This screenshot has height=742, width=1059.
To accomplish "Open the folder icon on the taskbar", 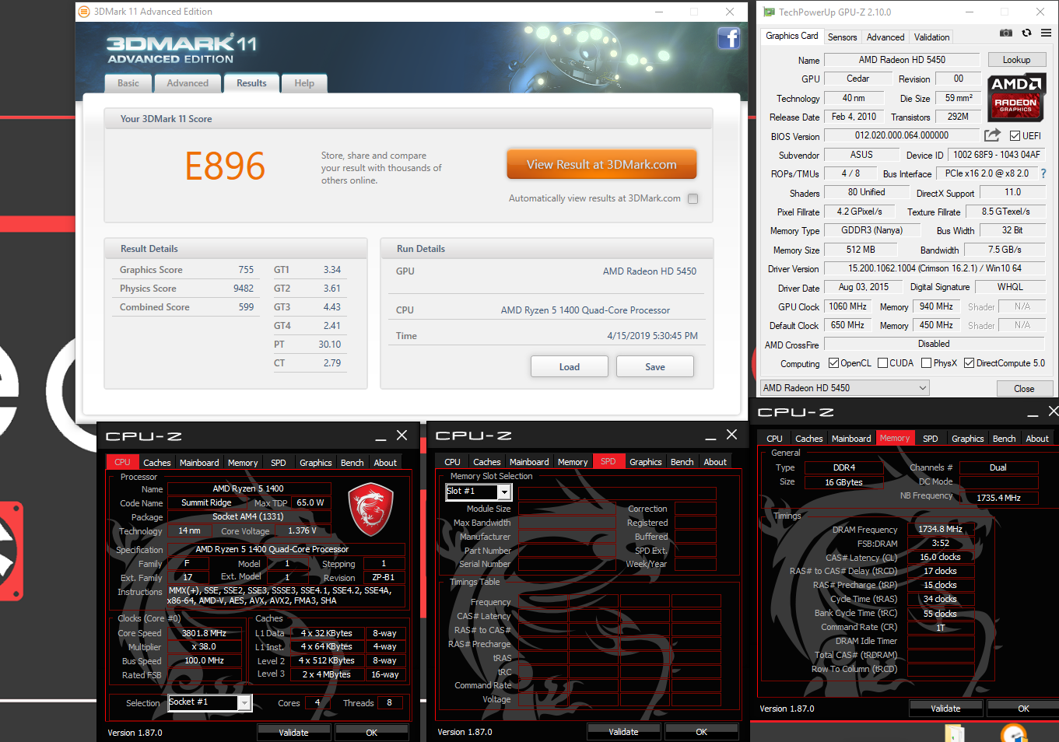I will tap(954, 733).
